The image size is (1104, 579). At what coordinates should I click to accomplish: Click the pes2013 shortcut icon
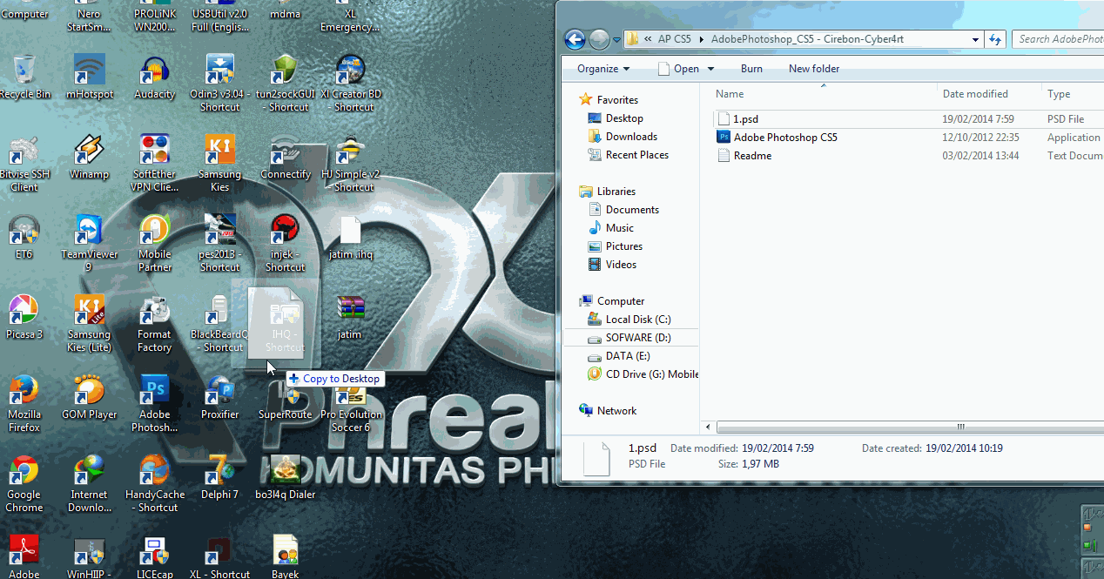tap(219, 244)
